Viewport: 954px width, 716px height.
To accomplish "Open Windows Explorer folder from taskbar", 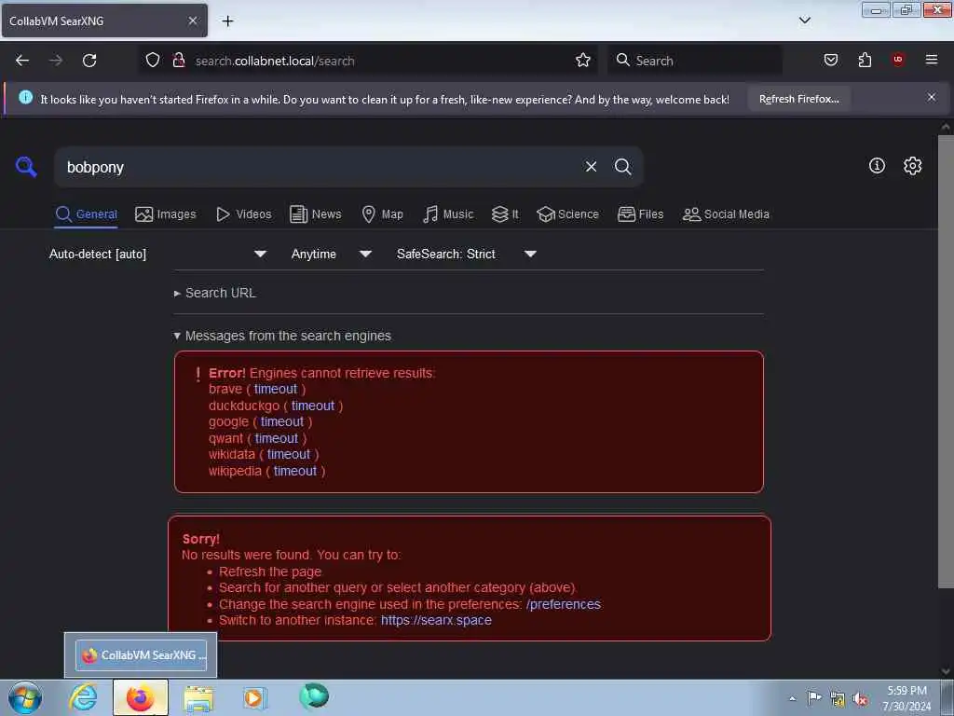I will tap(199, 698).
